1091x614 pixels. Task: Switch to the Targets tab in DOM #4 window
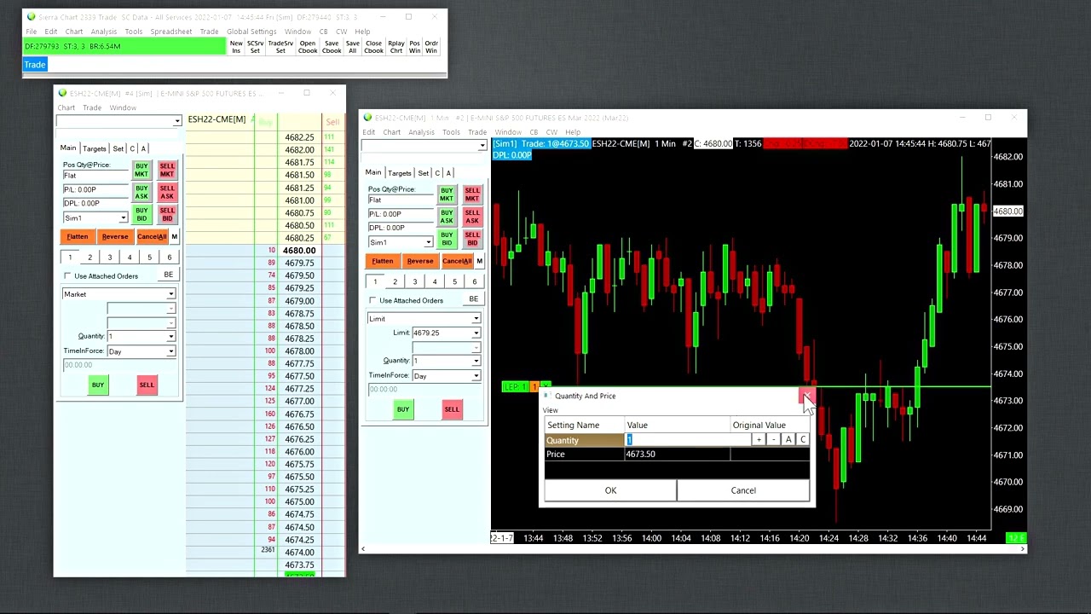95,148
